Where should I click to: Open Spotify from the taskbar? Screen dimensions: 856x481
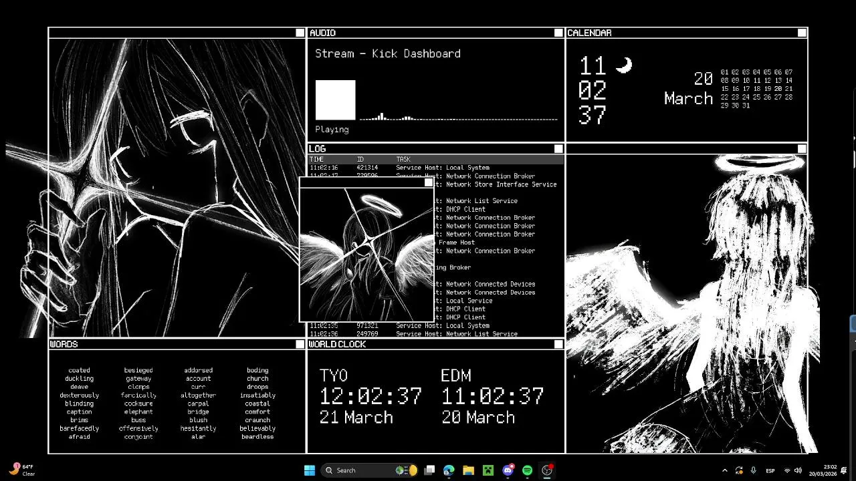(527, 470)
